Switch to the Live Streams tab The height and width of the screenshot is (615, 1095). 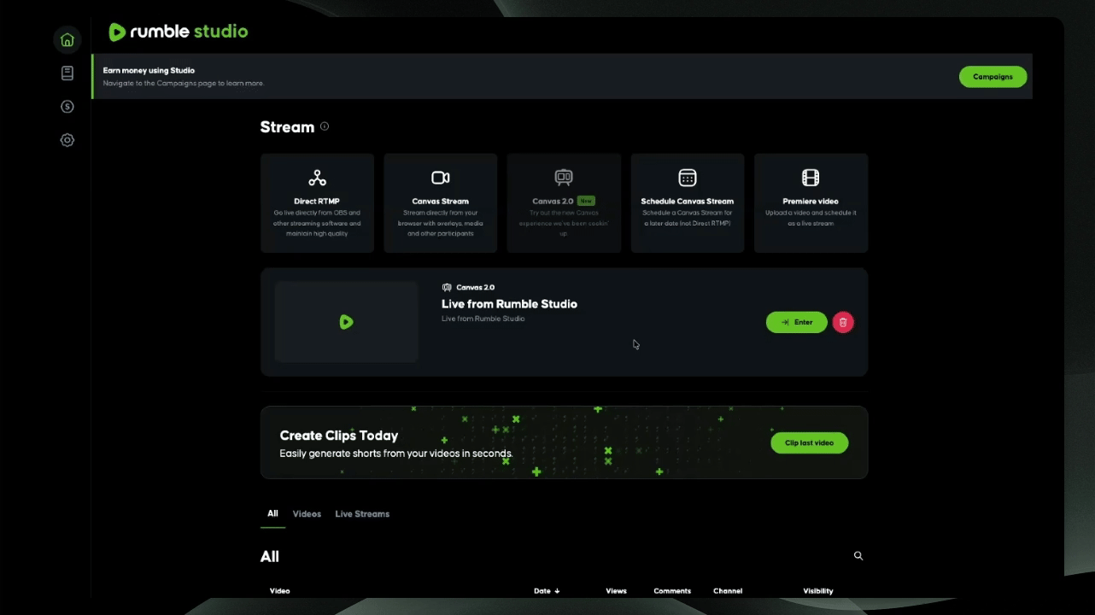coord(362,514)
